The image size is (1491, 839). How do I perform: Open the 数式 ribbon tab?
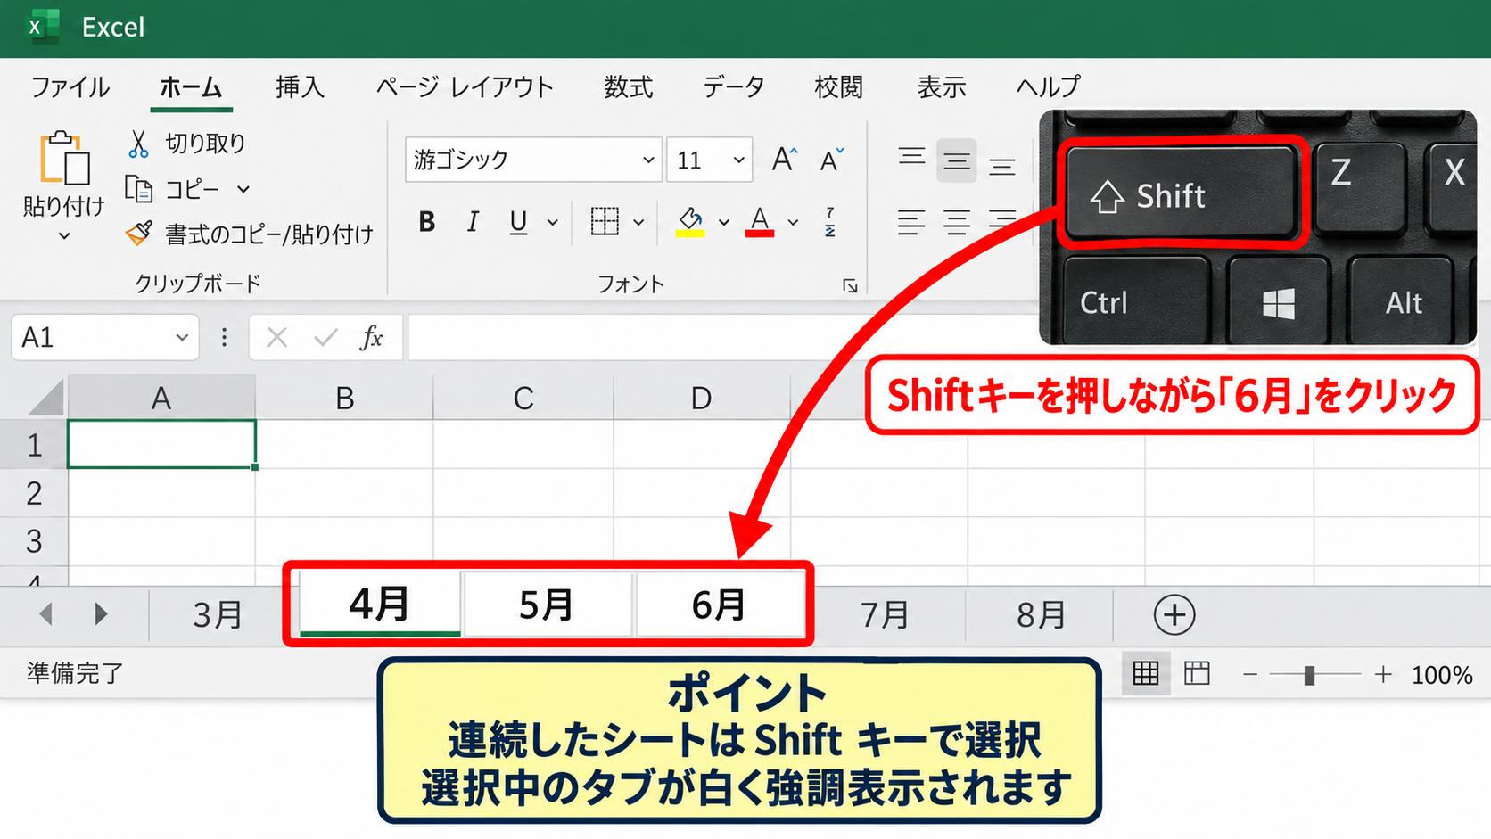[628, 86]
